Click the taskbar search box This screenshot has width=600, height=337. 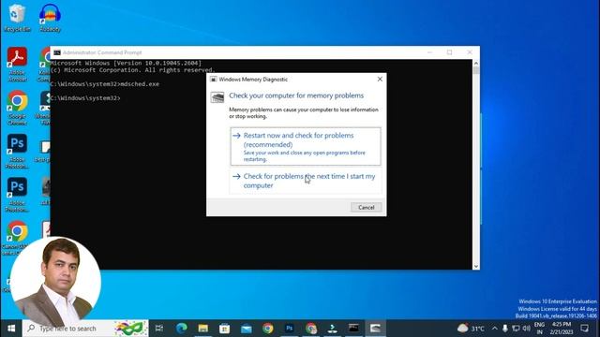click(x=85, y=329)
